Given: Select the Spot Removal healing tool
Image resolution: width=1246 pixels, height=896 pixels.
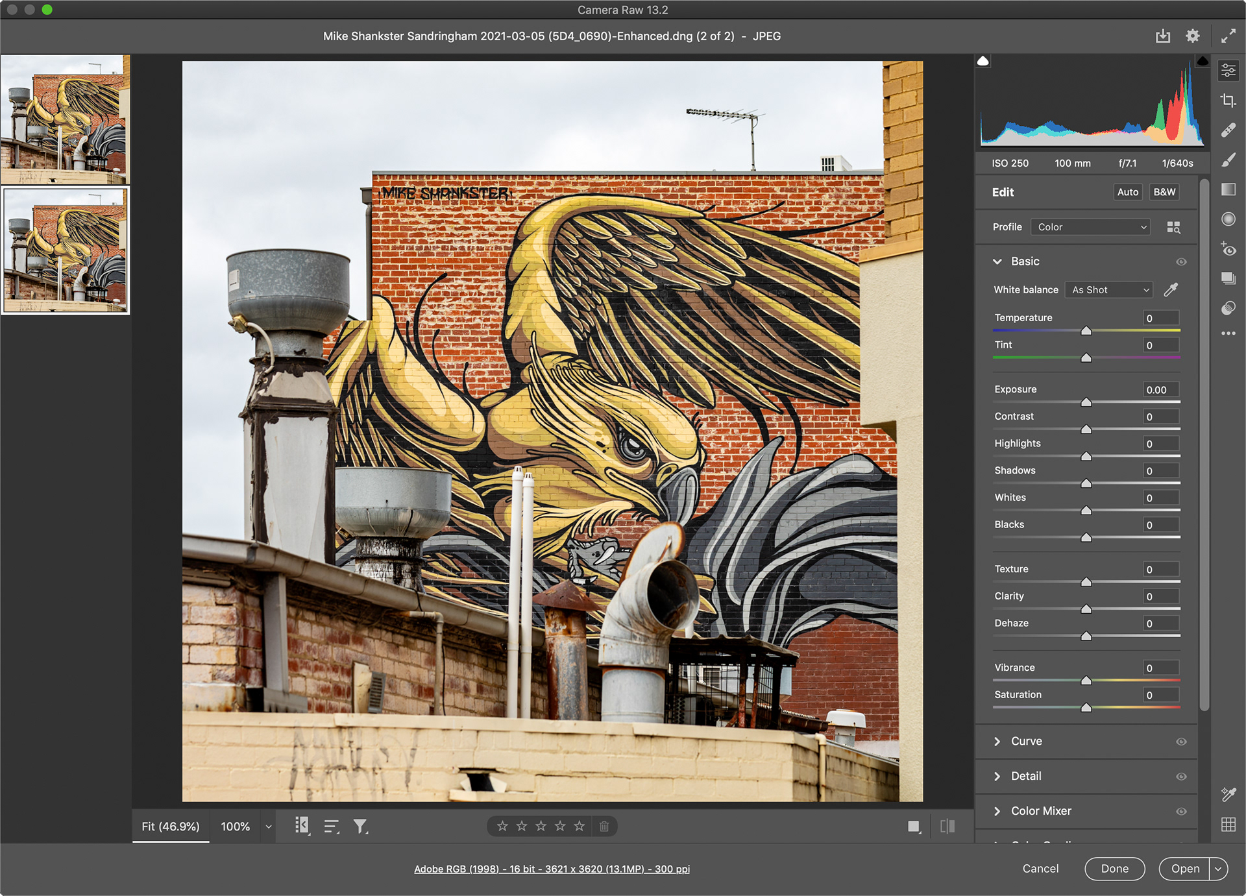Looking at the screenshot, I should [1228, 130].
